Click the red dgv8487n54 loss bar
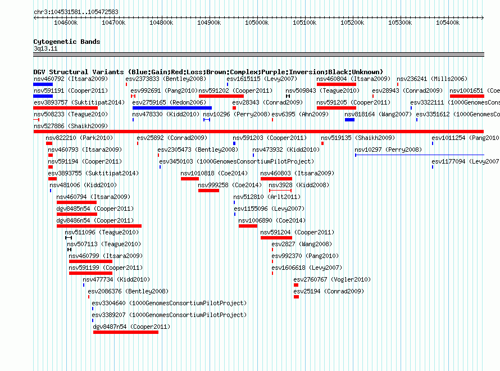500x371 pixels. tap(126, 332)
